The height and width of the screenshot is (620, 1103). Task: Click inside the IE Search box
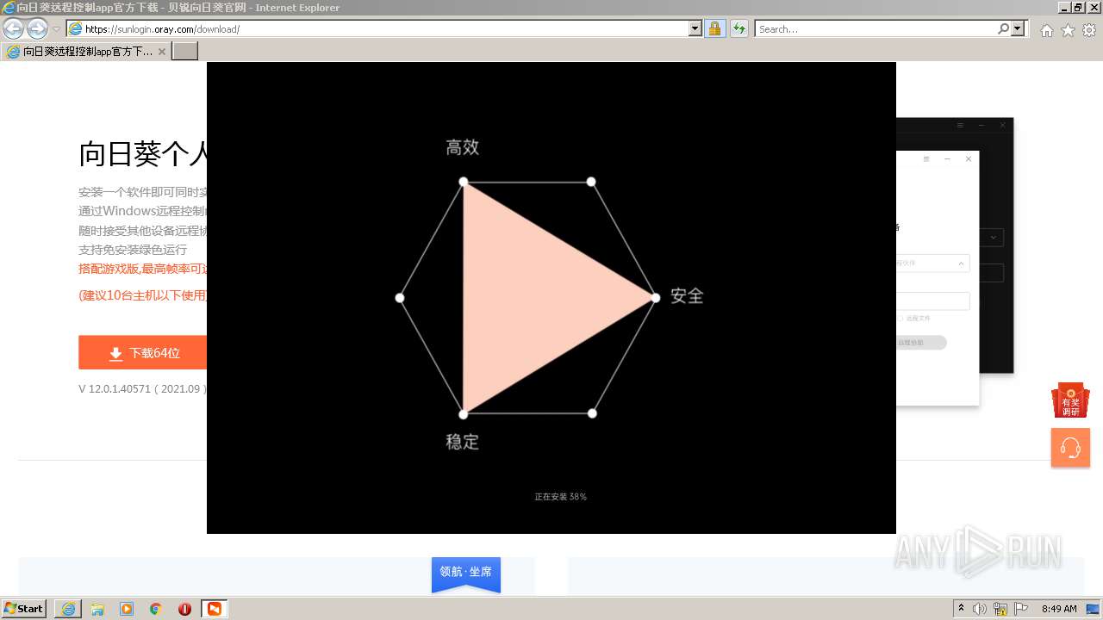876,28
